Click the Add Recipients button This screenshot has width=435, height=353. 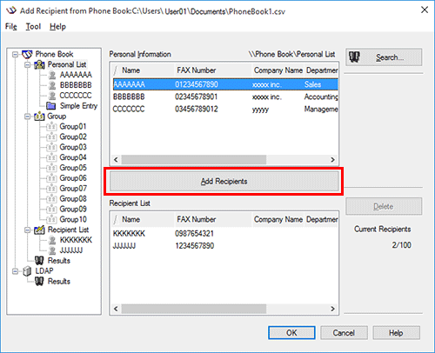pyautogui.click(x=224, y=181)
